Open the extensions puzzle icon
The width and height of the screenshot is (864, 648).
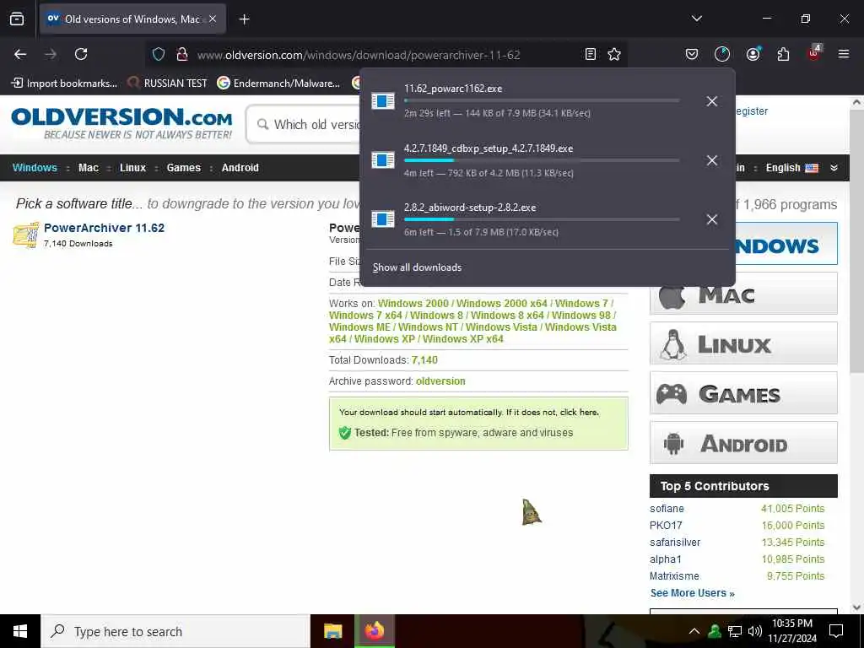pyautogui.click(x=783, y=54)
